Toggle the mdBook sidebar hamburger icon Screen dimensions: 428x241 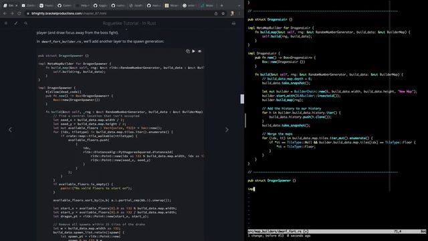tap(6, 23)
